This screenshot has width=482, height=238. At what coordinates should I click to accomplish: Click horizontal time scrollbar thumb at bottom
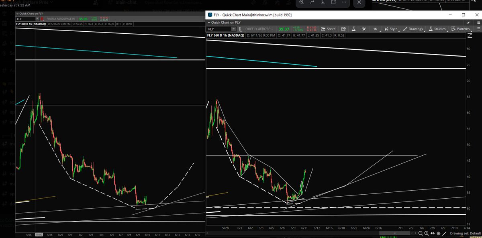394,233
